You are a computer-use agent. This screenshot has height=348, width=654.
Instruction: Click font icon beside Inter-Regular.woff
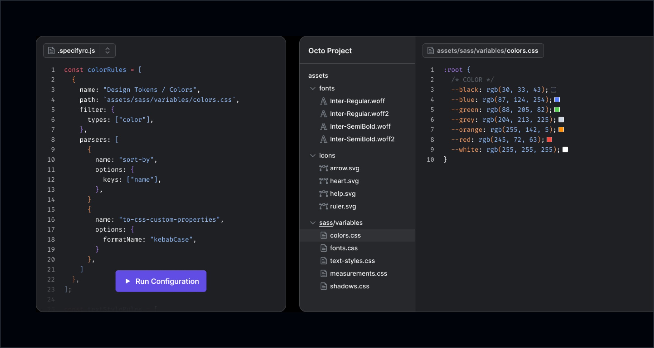(x=323, y=101)
